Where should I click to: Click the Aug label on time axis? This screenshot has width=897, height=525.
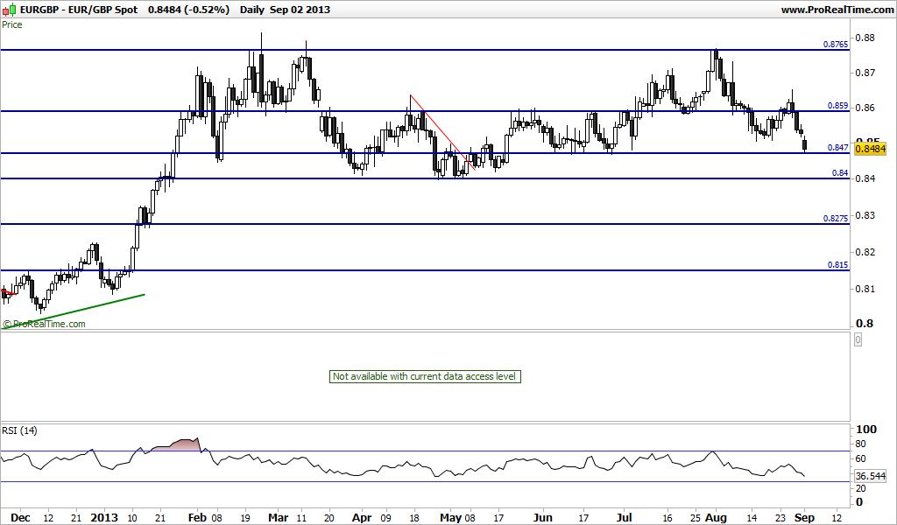pyautogui.click(x=716, y=518)
